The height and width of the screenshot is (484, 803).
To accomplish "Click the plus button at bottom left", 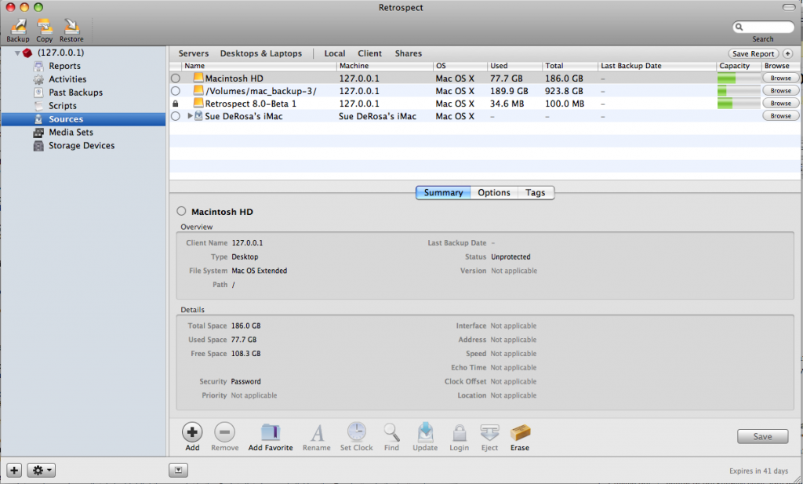I will [x=14, y=470].
